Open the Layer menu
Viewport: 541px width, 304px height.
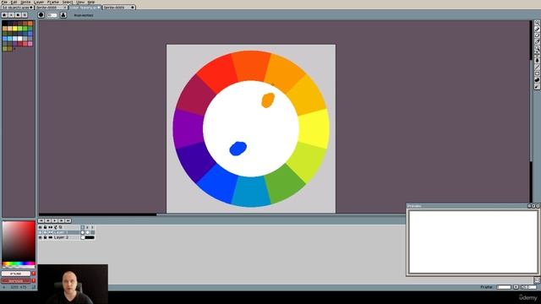39,2
